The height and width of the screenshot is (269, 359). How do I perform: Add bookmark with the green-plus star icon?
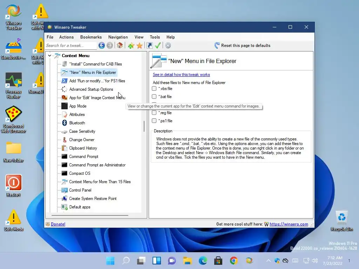(x=131, y=46)
